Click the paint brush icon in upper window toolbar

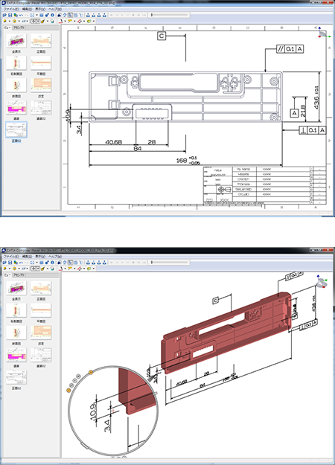[x=42, y=22]
